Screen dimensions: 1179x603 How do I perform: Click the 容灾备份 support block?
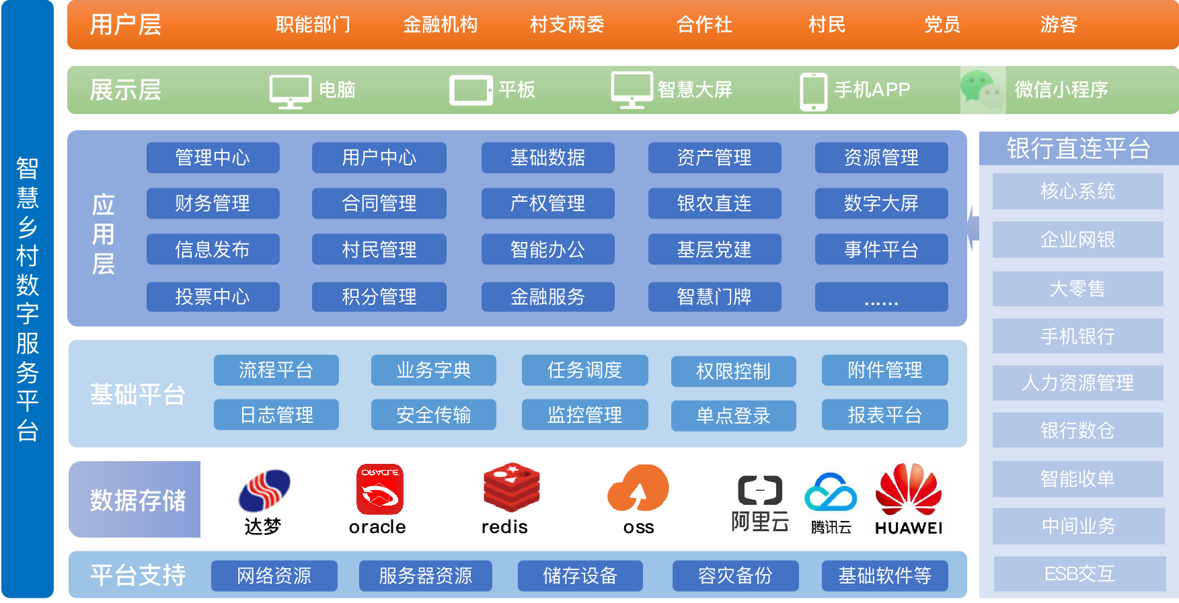(735, 575)
